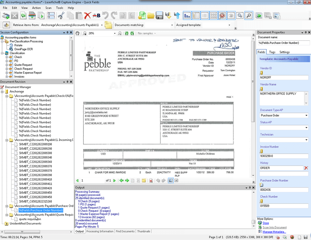Viewport: 311px width, 240px height.
Task: Click the Output panel vertical scrollbar thumb
Action: tap(253, 222)
